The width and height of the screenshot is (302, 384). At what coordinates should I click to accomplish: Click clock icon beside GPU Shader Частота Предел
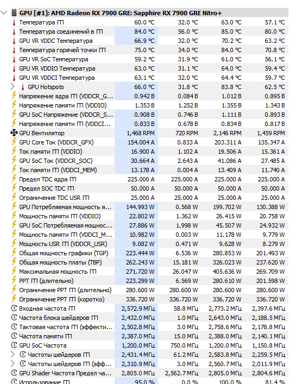tap(14, 373)
